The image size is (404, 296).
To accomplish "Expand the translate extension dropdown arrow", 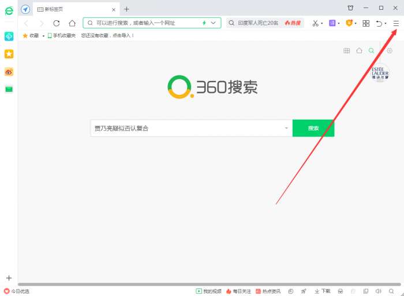I will pyautogui.click(x=339, y=24).
